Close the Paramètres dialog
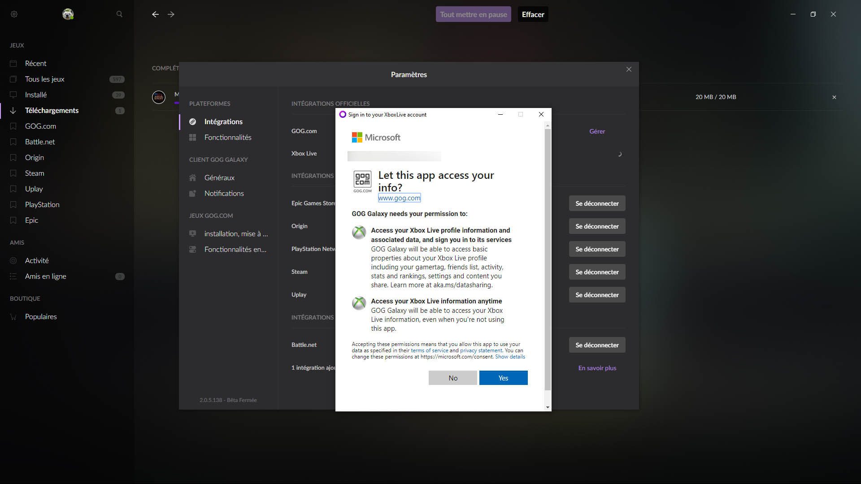The height and width of the screenshot is (484, 861). point(629,69)
